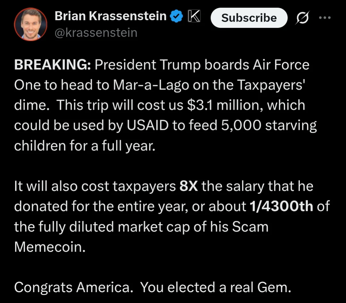
Task: Click the word USAID in the post
Action: pos(147,125)
